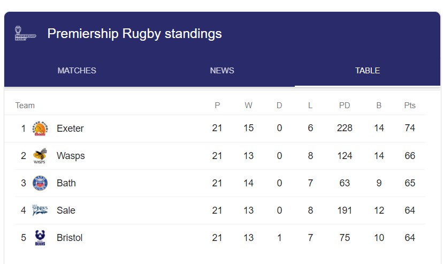Screen dimensions: 443x264
Task: Open the News tab
Action: coord(222,71)
